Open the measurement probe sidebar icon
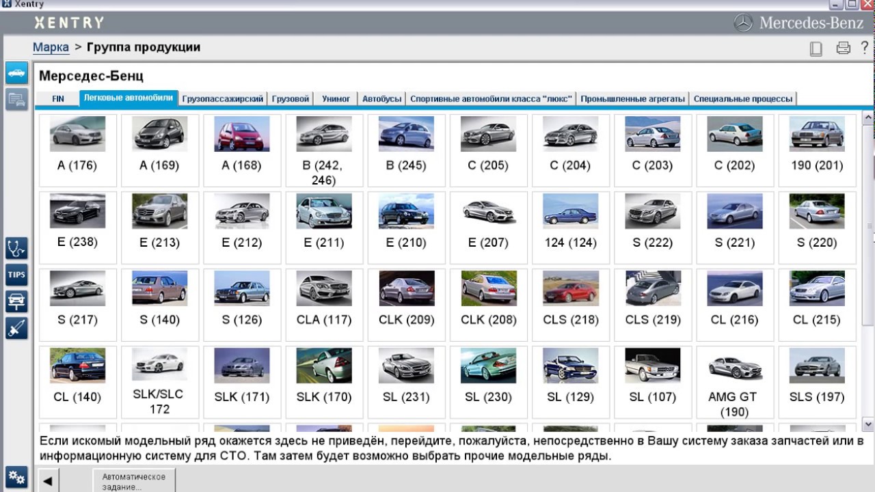This screenshot has height=492, width=875. click(16, 328)
